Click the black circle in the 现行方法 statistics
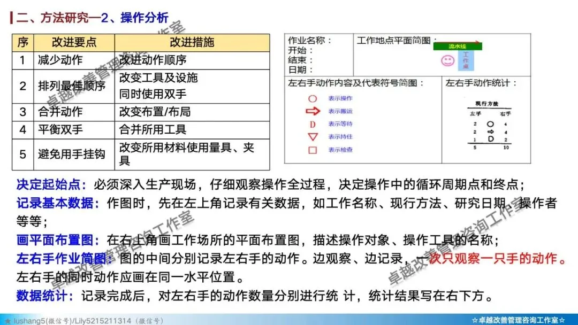578x325 pixels. tap(490, 124)
